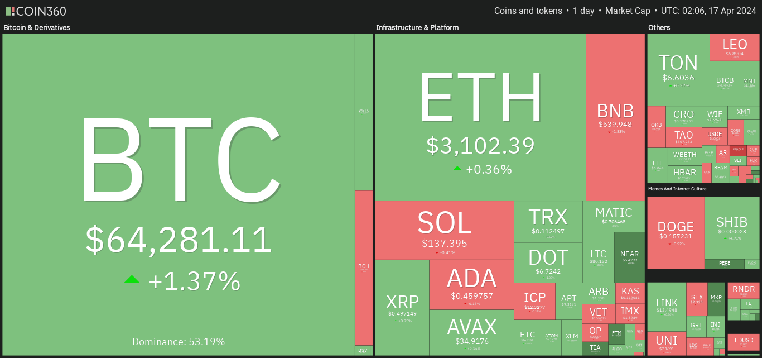Open the Infrastructure & Platform category heading

point(417,27)
